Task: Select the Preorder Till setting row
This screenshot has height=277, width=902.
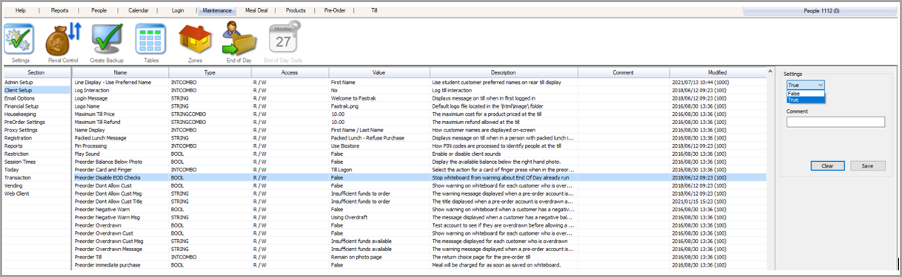Action: tap(418, 257)
